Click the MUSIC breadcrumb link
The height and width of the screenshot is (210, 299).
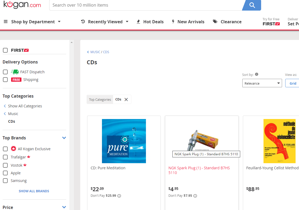(x=95, y=52)
